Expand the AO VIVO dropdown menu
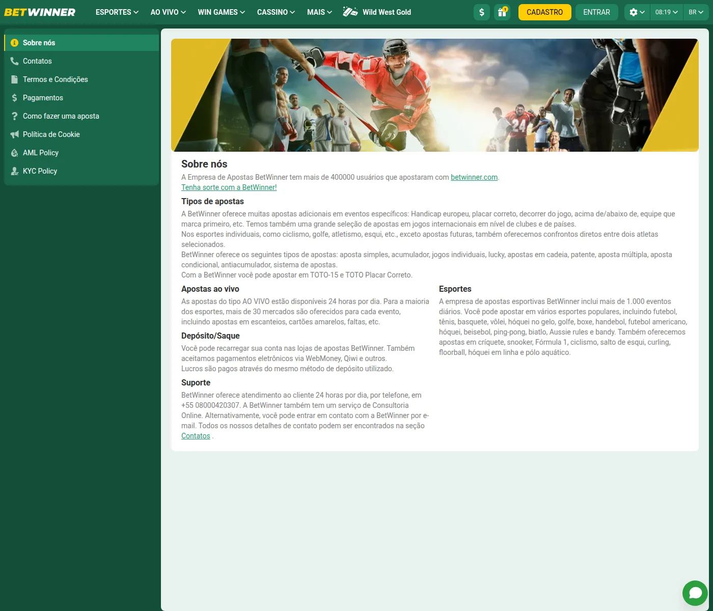This screenshot has height=611, width=713. 168,12
